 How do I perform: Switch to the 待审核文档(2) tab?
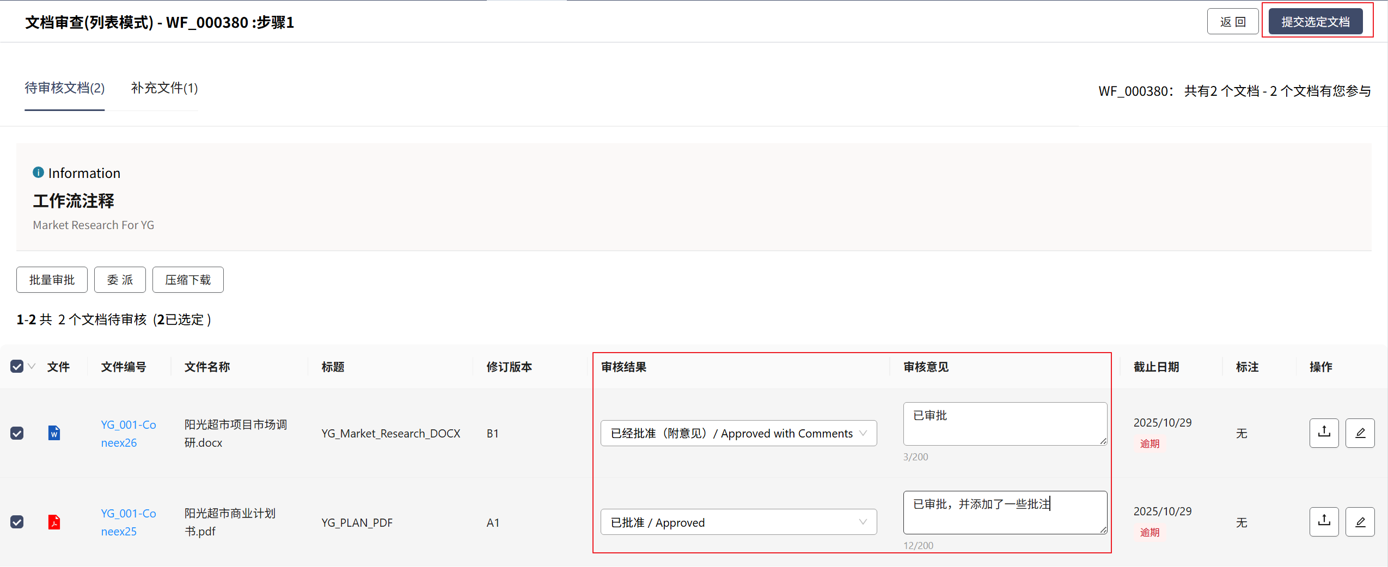tap(64, 88)
